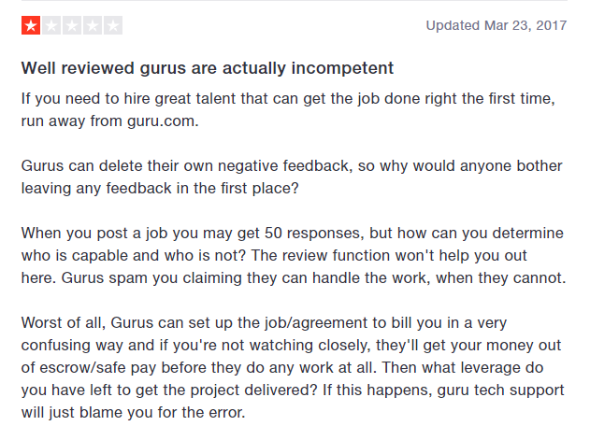The image size is (590, 440).
Task: Click the final line 'will just blame you for the error.'
Action: click(133, 411)
